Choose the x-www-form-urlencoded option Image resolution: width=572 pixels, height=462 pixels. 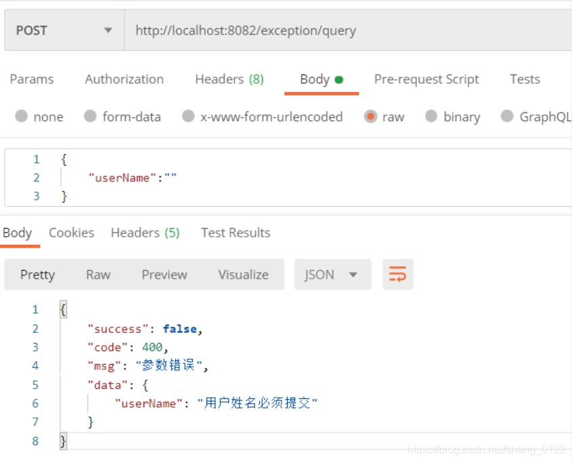[262, 117]
